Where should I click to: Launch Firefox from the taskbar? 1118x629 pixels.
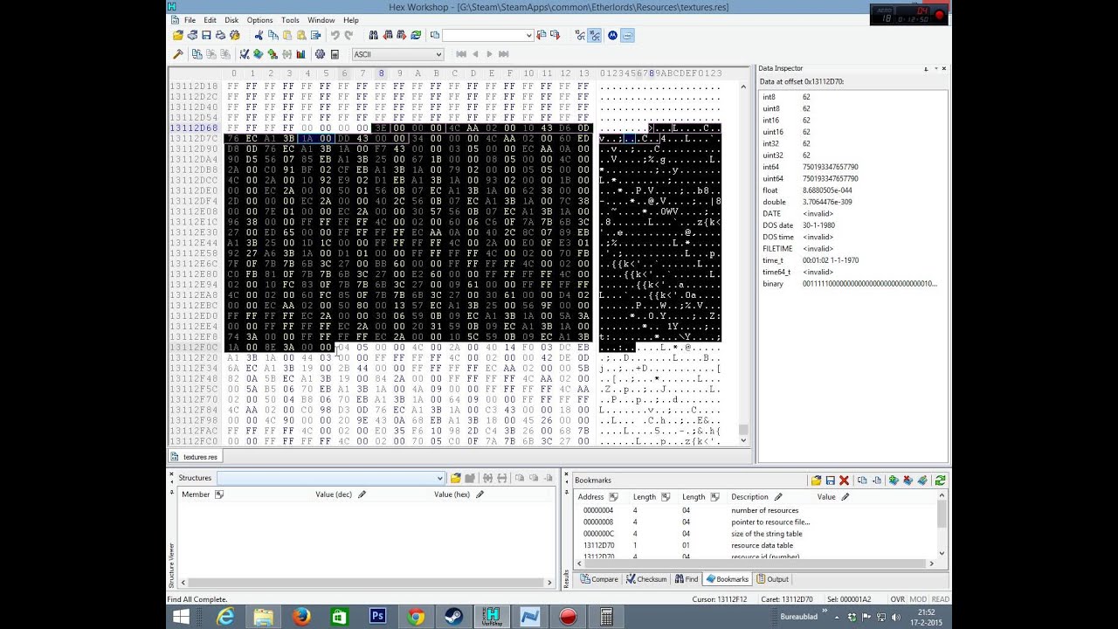tap(301, 617)
